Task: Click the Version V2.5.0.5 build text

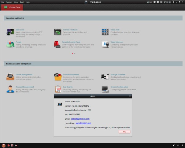Action: click(x=77, y=106)
